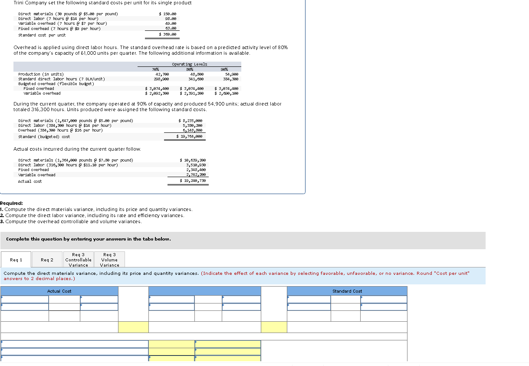The width and height of the screenshot is (529, 366).
Task: Select second-row left cell in unlabeled middle section
Action: point(171,307)
